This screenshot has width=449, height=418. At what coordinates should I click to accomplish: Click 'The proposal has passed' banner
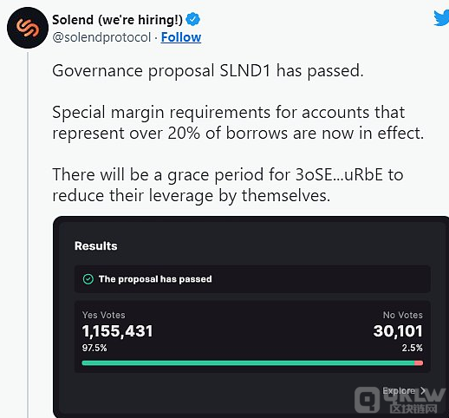pyautogui.click(x=252, y=279)
